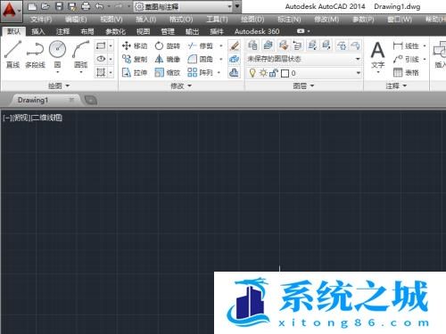Select the Polyline (多段线) tool
The image size is (446, 334).
coord(35,54)
